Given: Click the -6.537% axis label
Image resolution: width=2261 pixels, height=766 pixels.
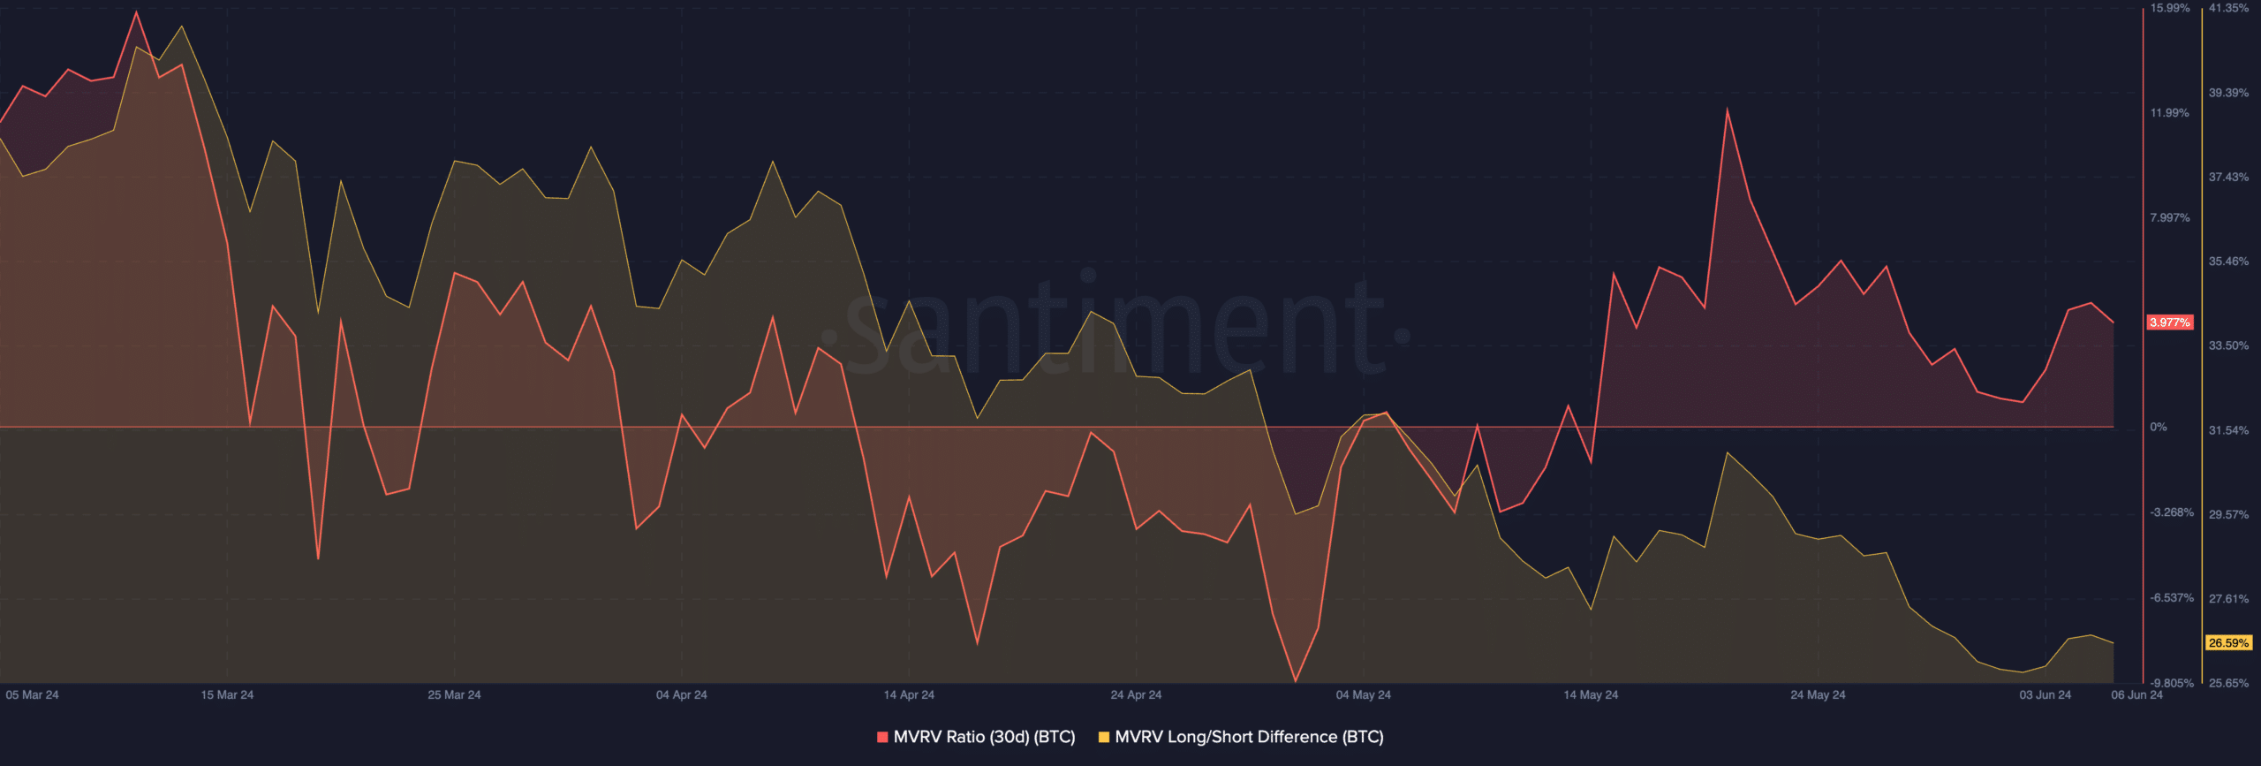Looking at the screenshot, I should pos(2172,598).
